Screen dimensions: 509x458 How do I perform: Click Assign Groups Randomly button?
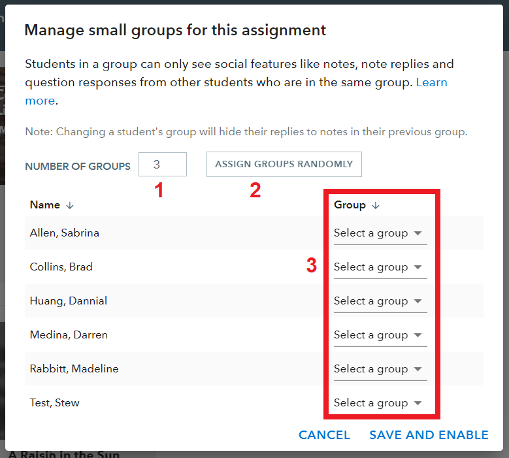click(x=284, y=164)
